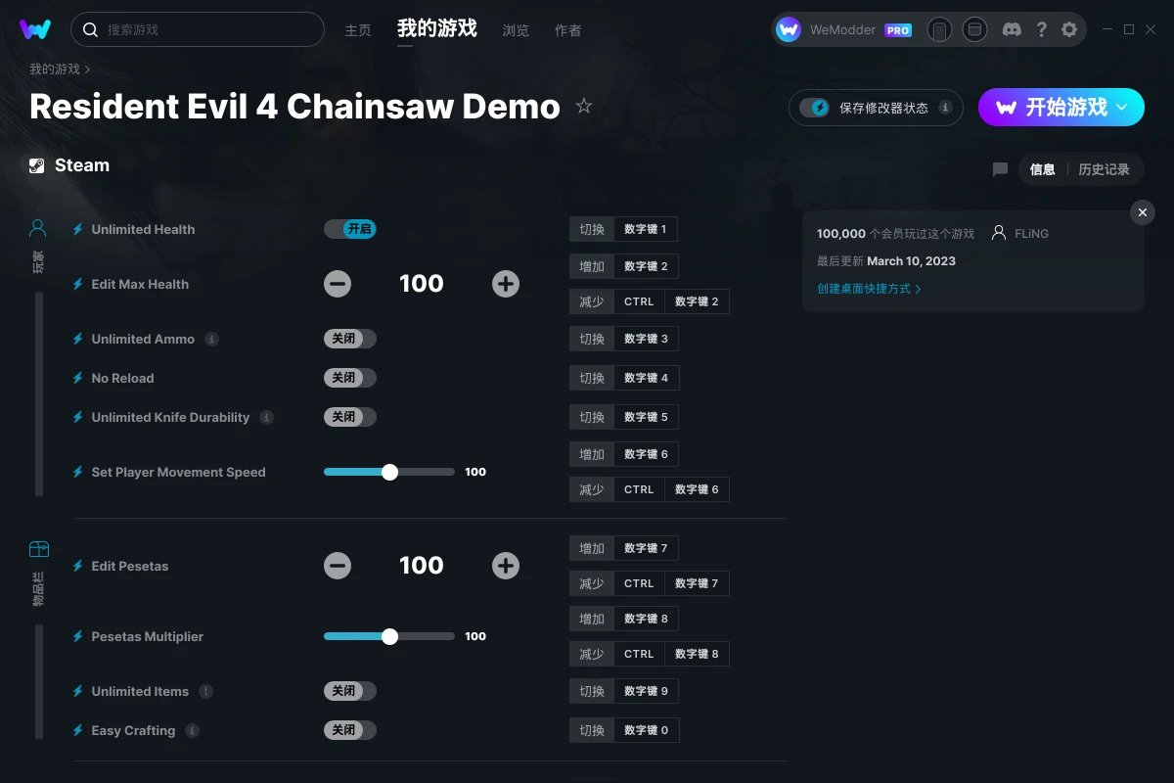Decrease Edit Pesetas value
Screen dimensions: 1174x783
coord(338,566)
